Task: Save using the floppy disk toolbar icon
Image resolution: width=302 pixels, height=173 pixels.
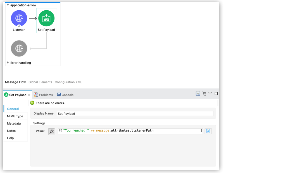Action: pyautogui.click(x=198, y=93)
